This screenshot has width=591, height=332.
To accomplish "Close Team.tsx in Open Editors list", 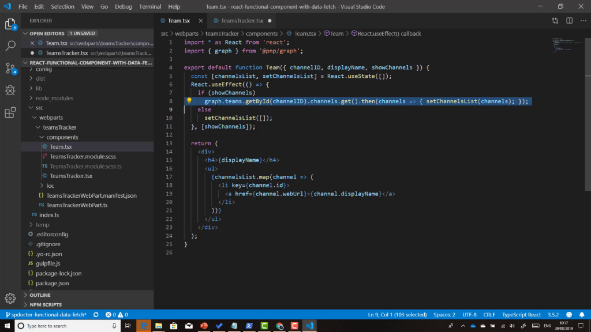I will pyautogui.click(x=32, y=43).
